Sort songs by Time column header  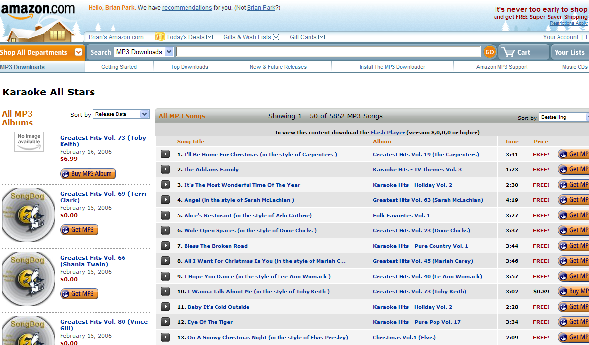512,141
